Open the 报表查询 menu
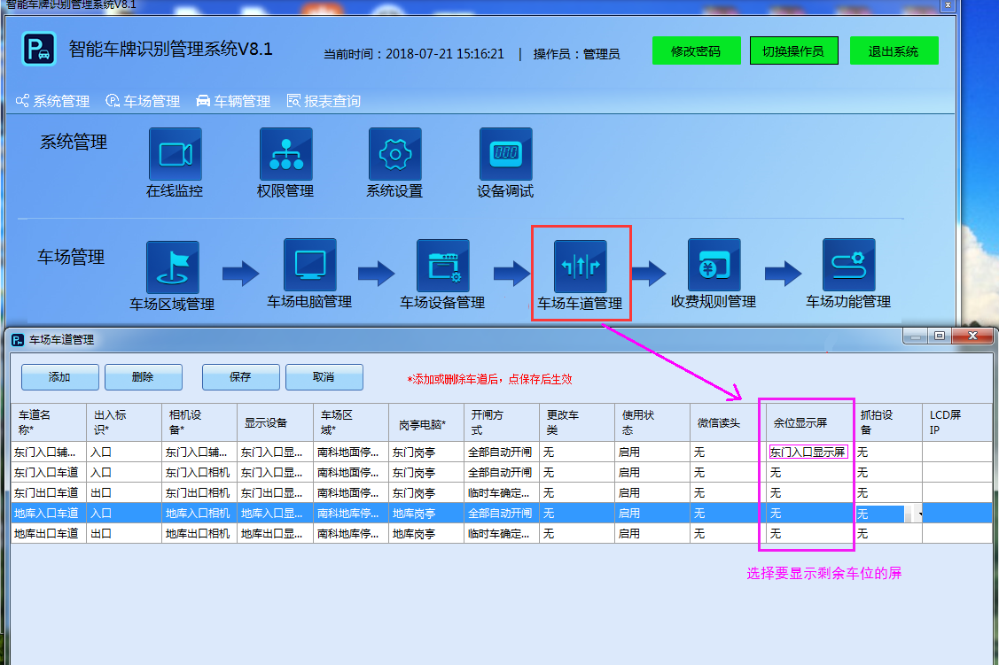Screen dimensions: 999x665 [x=324, y=101]
